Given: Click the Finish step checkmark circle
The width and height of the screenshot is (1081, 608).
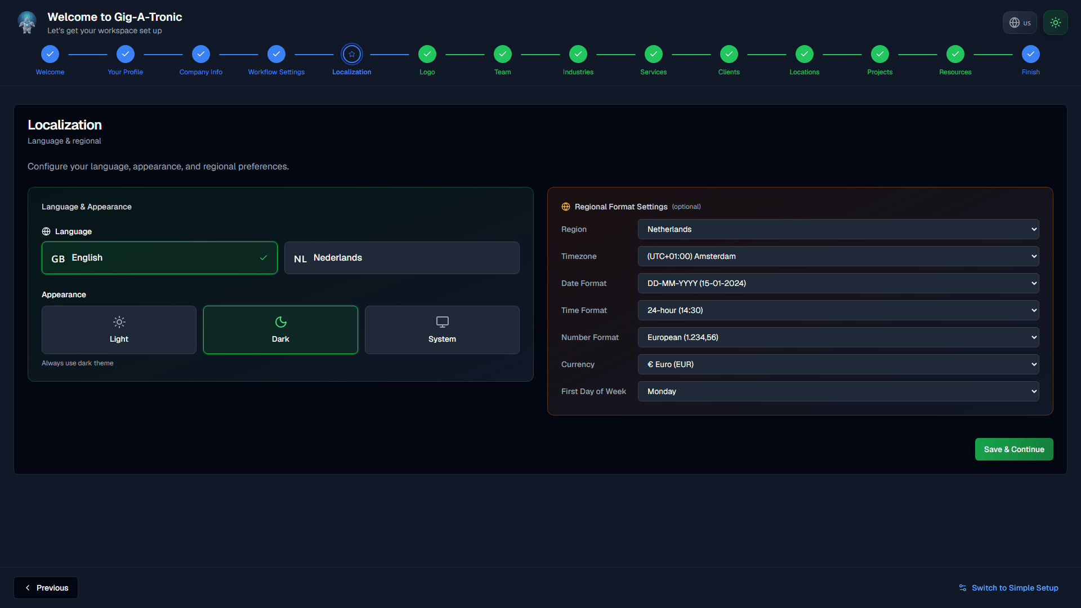Looking at the screenshot, I should [x=1031, y=54].
